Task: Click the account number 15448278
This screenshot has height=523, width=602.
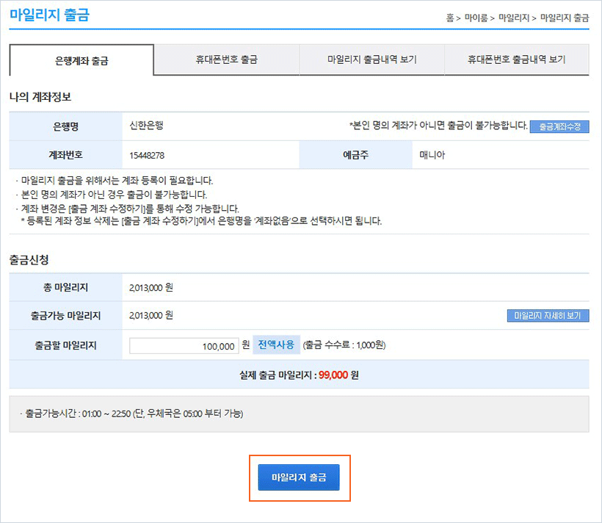Action: (147, 155)
